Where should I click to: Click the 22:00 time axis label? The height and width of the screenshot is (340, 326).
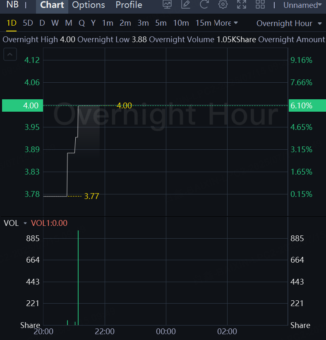105,332
